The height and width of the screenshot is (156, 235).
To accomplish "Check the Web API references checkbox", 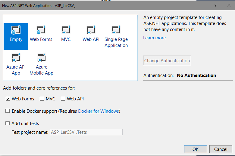I will [63, 99].
